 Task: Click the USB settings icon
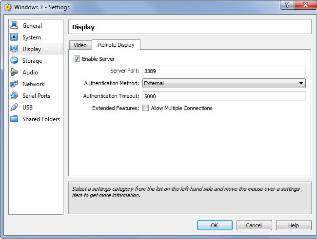(14, 108)
